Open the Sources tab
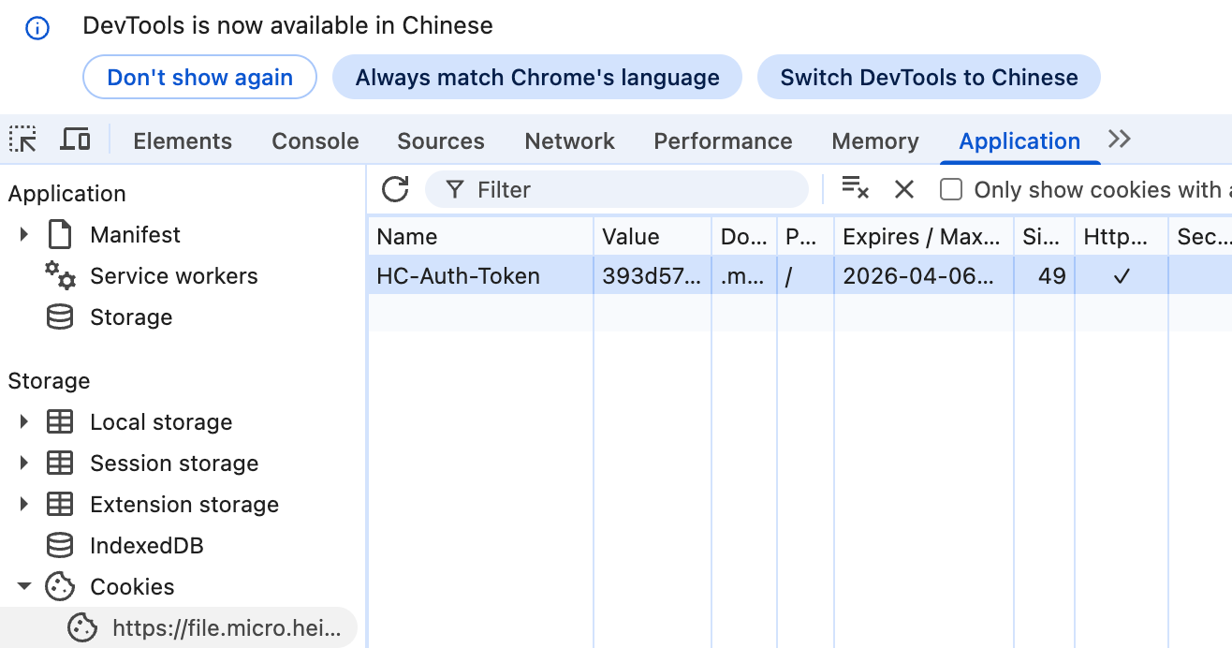This screenshot has height=648, width=1232. coord(441,141)
